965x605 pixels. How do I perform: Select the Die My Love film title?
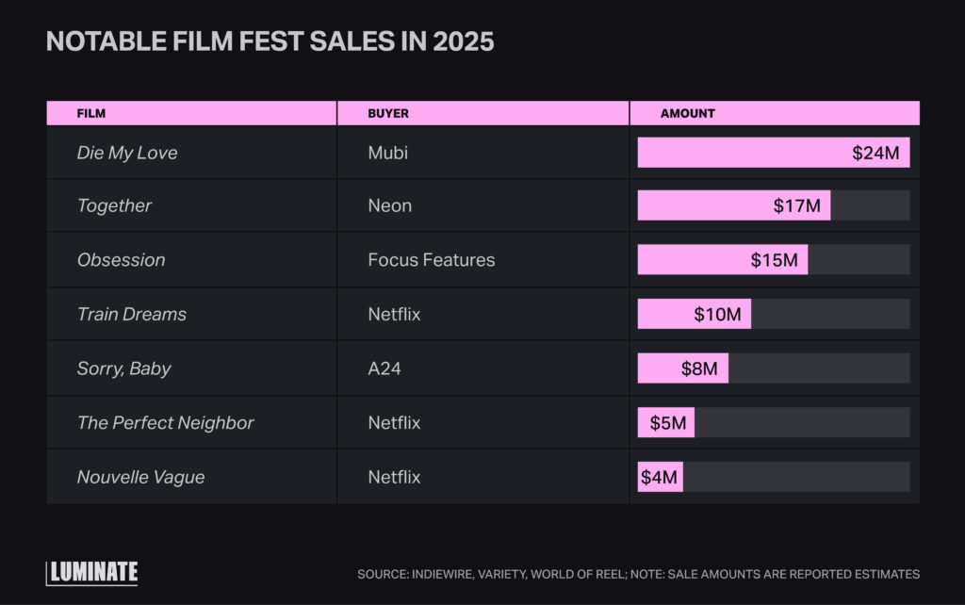click(127, 153)
